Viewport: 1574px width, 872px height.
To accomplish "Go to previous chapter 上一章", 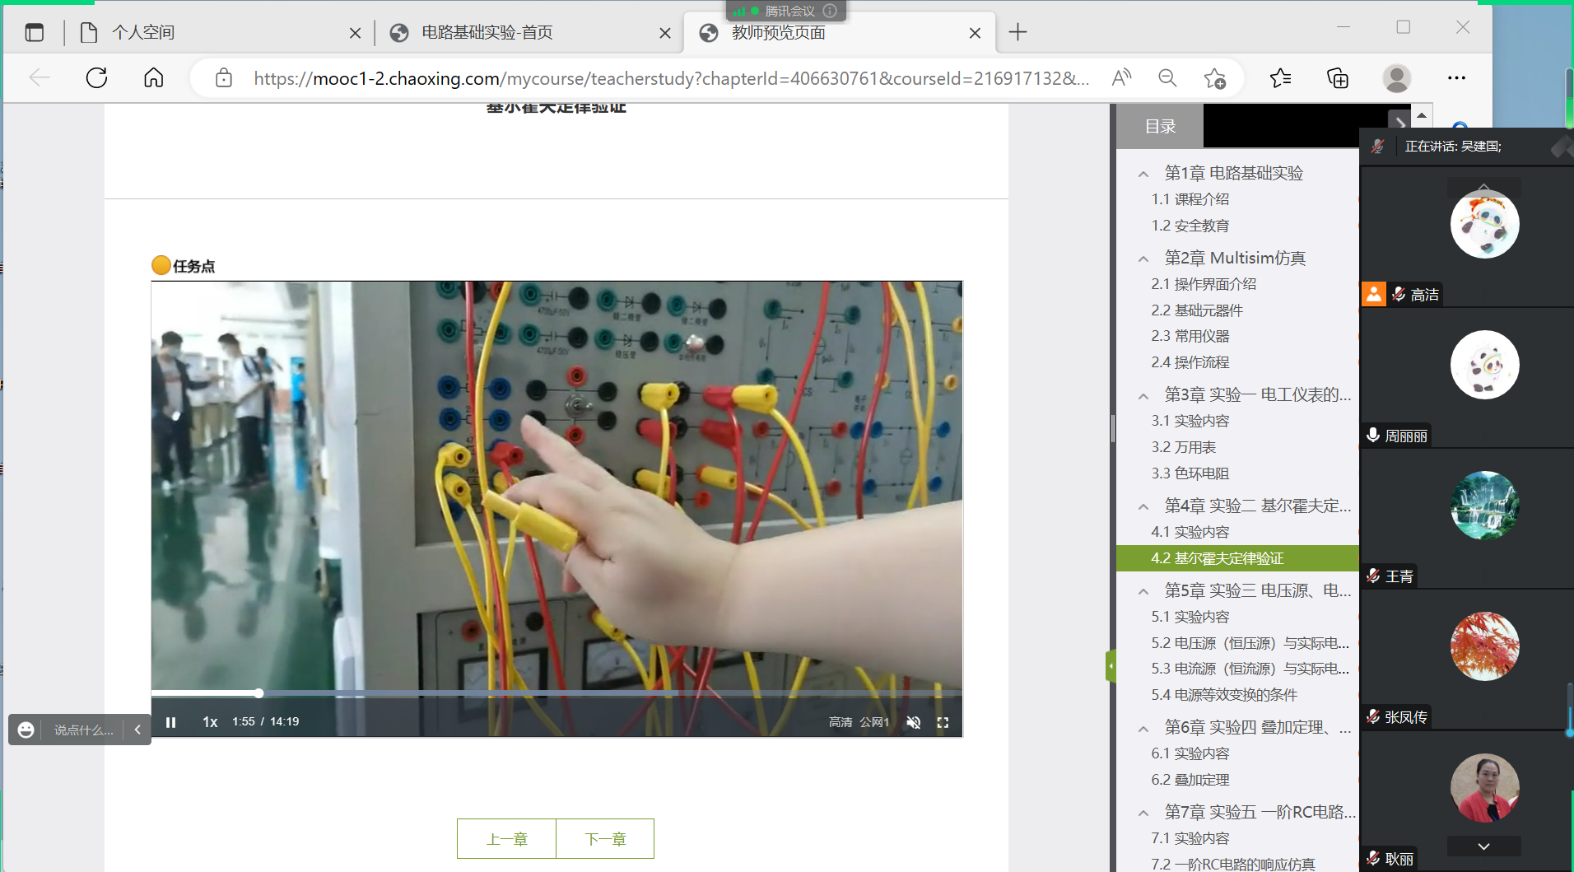I will 506,839.
